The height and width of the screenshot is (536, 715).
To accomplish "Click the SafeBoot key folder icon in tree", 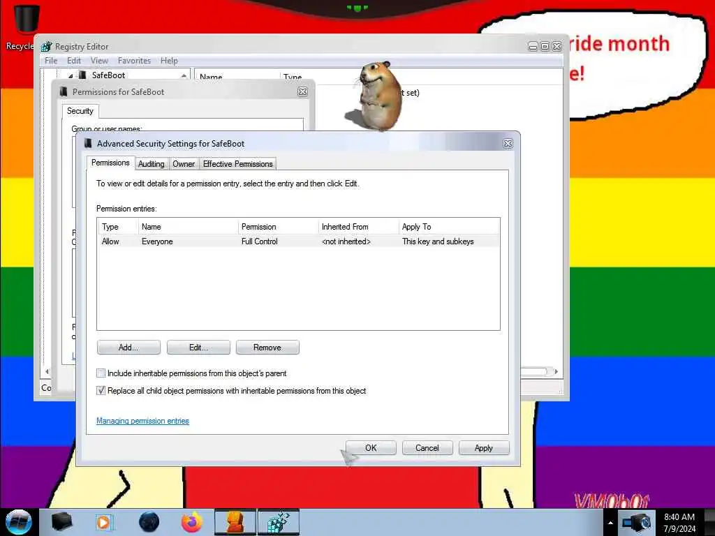I will 82,75.
